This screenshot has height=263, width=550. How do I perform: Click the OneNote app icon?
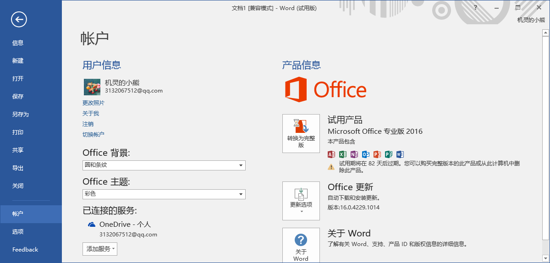point(354,154)
